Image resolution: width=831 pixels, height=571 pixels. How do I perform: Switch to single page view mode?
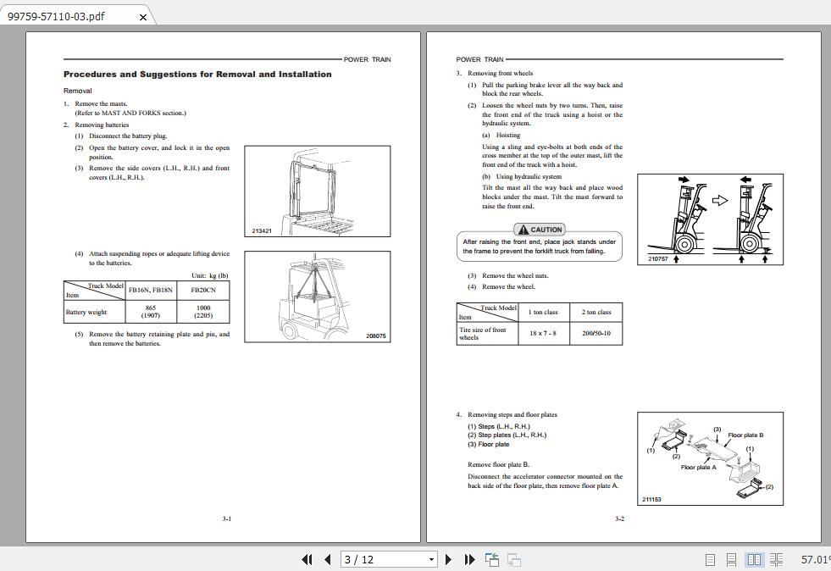coord(710,560)
